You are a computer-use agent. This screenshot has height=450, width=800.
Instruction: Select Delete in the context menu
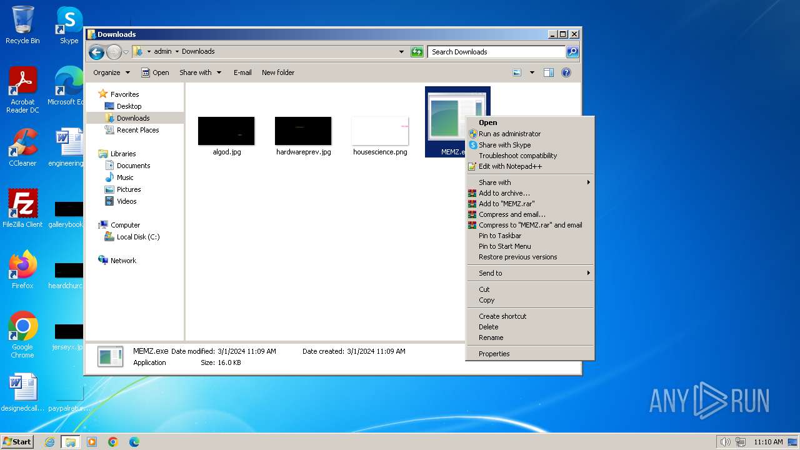tap(530, 327)
